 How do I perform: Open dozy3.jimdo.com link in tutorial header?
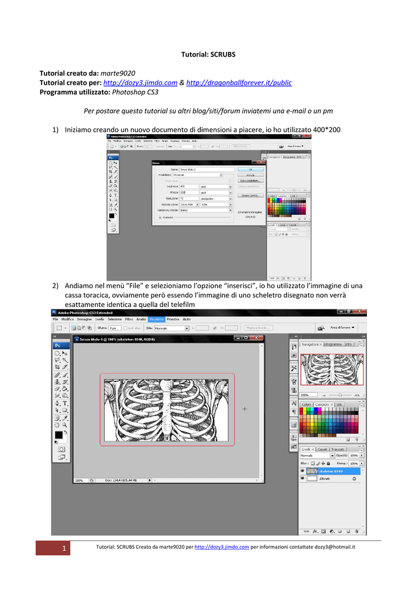coord(141,83)
